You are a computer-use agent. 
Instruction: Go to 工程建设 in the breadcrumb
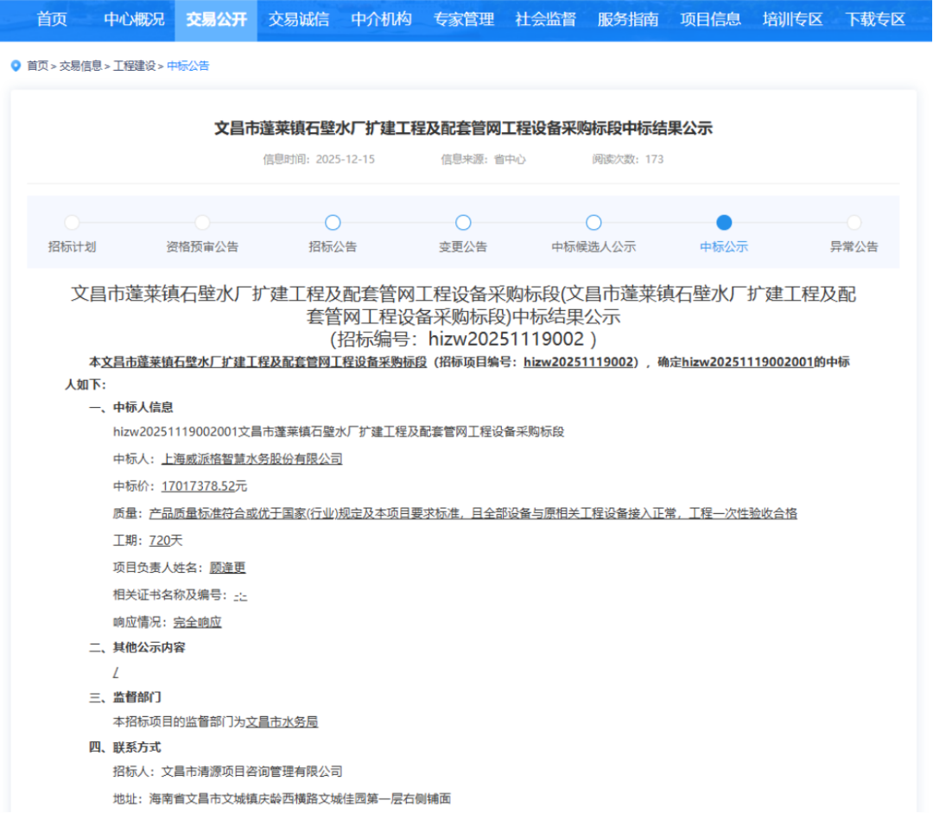click(x=135, y=66)
